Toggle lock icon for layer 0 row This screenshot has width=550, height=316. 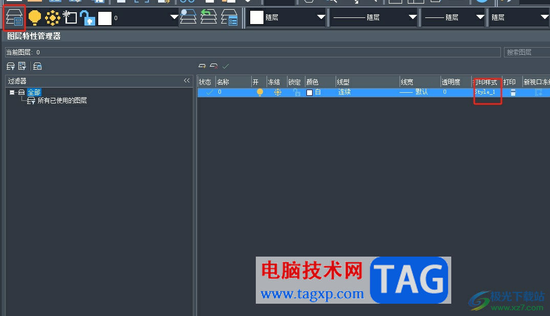click(x=296, y=92)
